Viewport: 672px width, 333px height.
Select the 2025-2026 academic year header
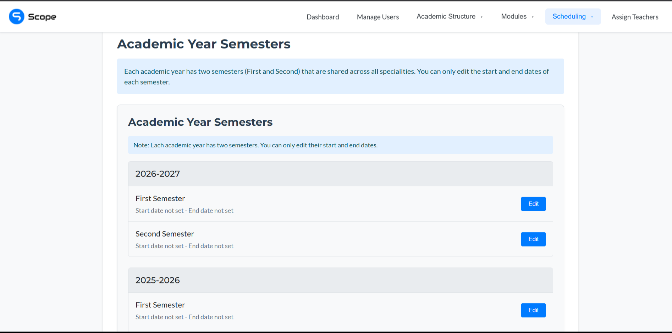340,280
